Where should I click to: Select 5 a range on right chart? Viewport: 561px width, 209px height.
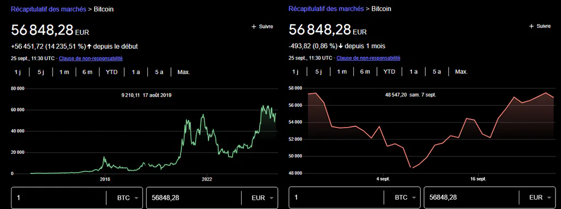[437, 72]
